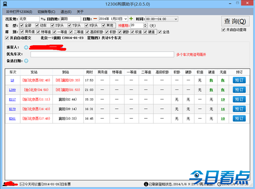Open the date picker dropdown
255x189 pixels.
click(126, 19)
